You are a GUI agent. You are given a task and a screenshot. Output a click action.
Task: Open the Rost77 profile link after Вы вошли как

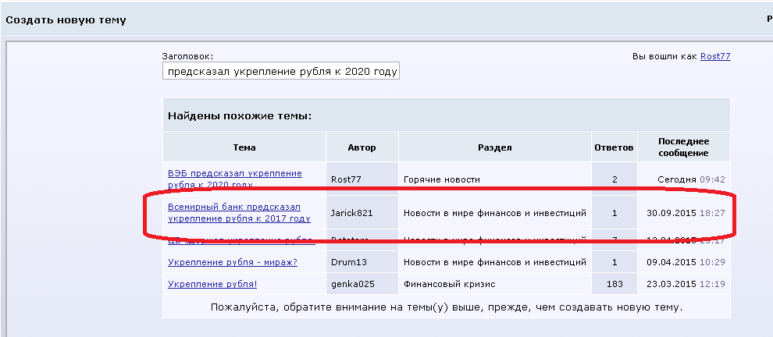coord(714,56)
